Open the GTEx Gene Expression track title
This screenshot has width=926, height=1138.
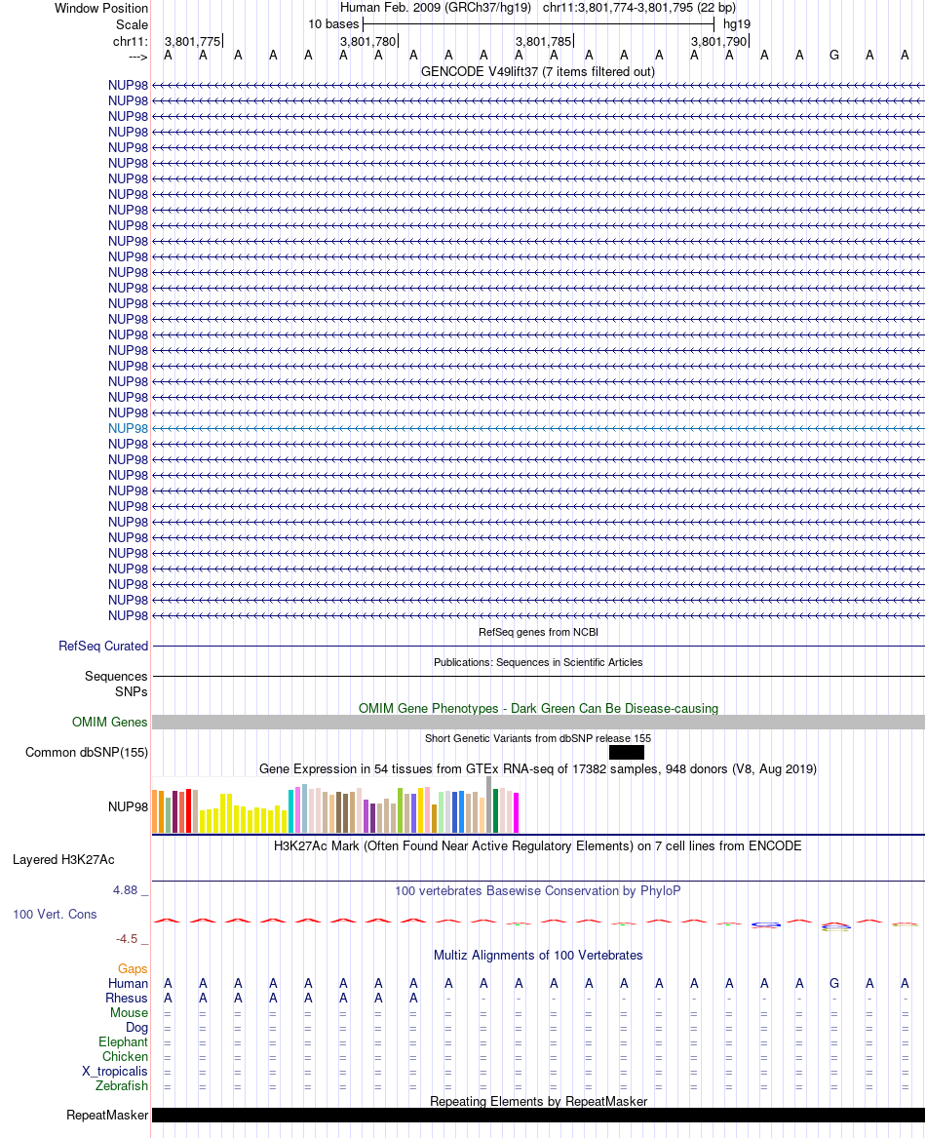coord(538,769)
